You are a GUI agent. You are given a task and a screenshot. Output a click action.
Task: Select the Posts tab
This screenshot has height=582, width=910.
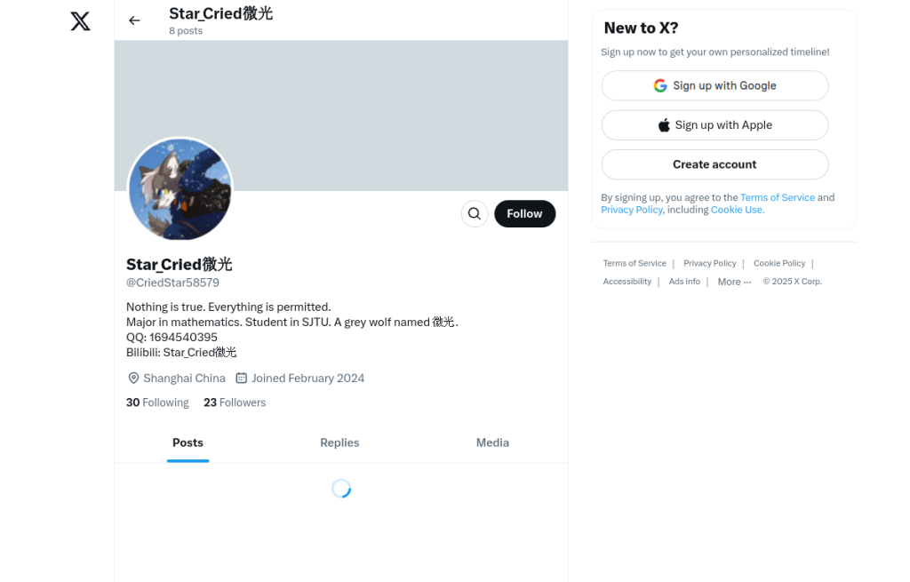pyautogui.click(x=188, y=442)
